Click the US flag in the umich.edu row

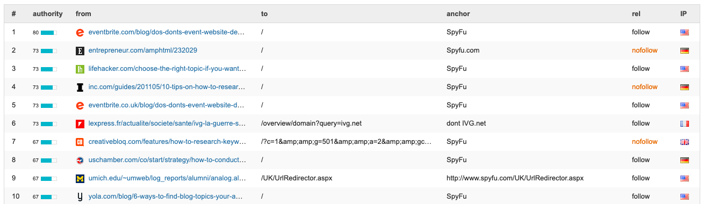click(x=684, y=178)
